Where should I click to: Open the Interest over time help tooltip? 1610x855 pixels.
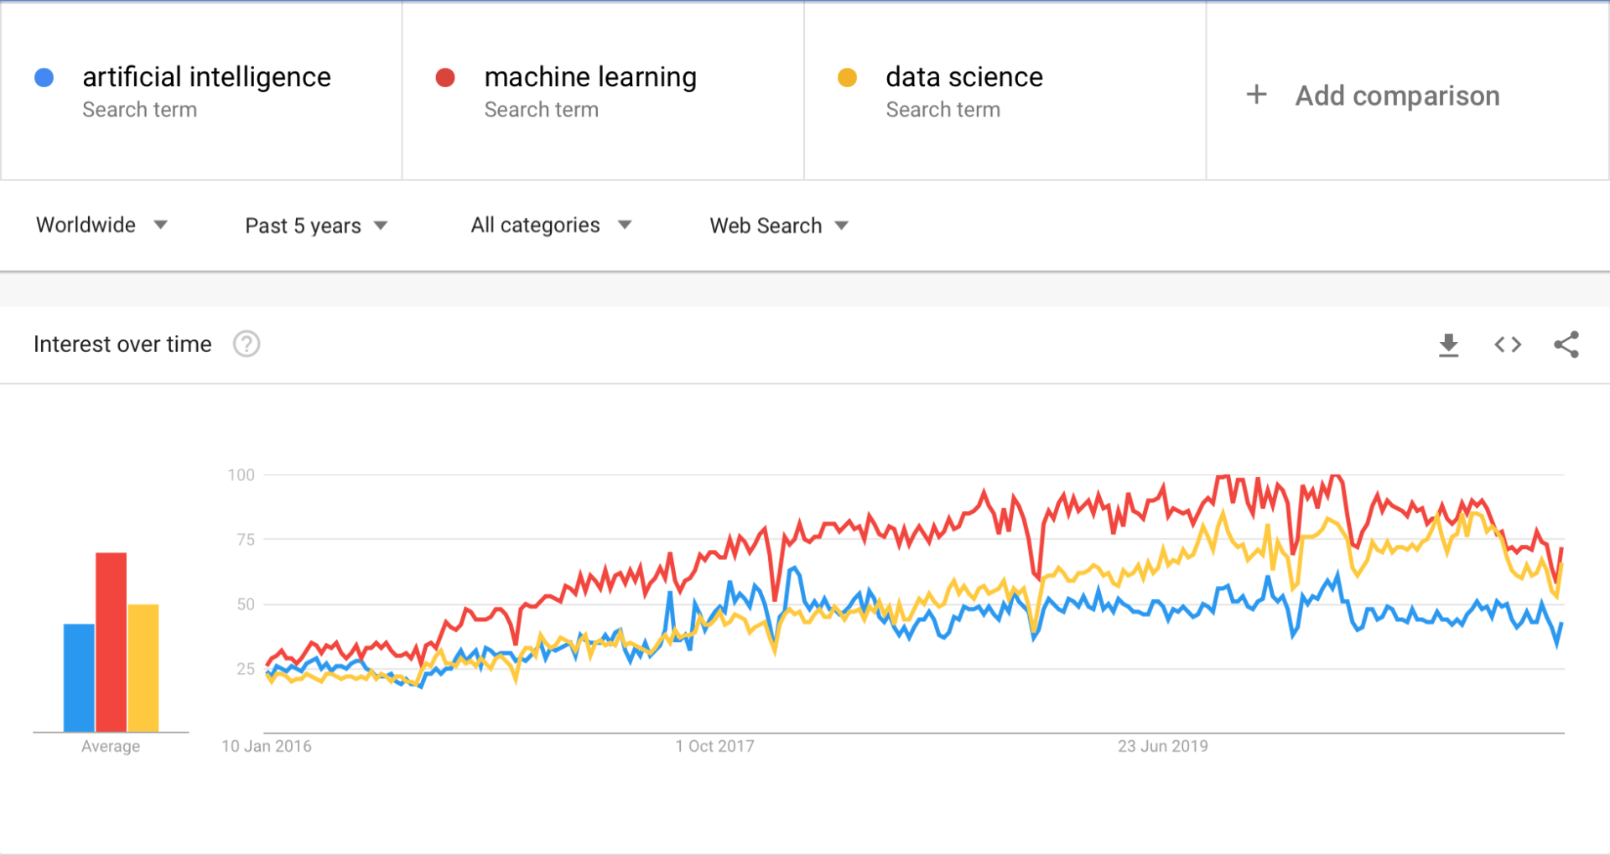246,344
